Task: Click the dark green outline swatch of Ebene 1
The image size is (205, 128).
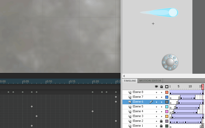Action: [167, 126]
